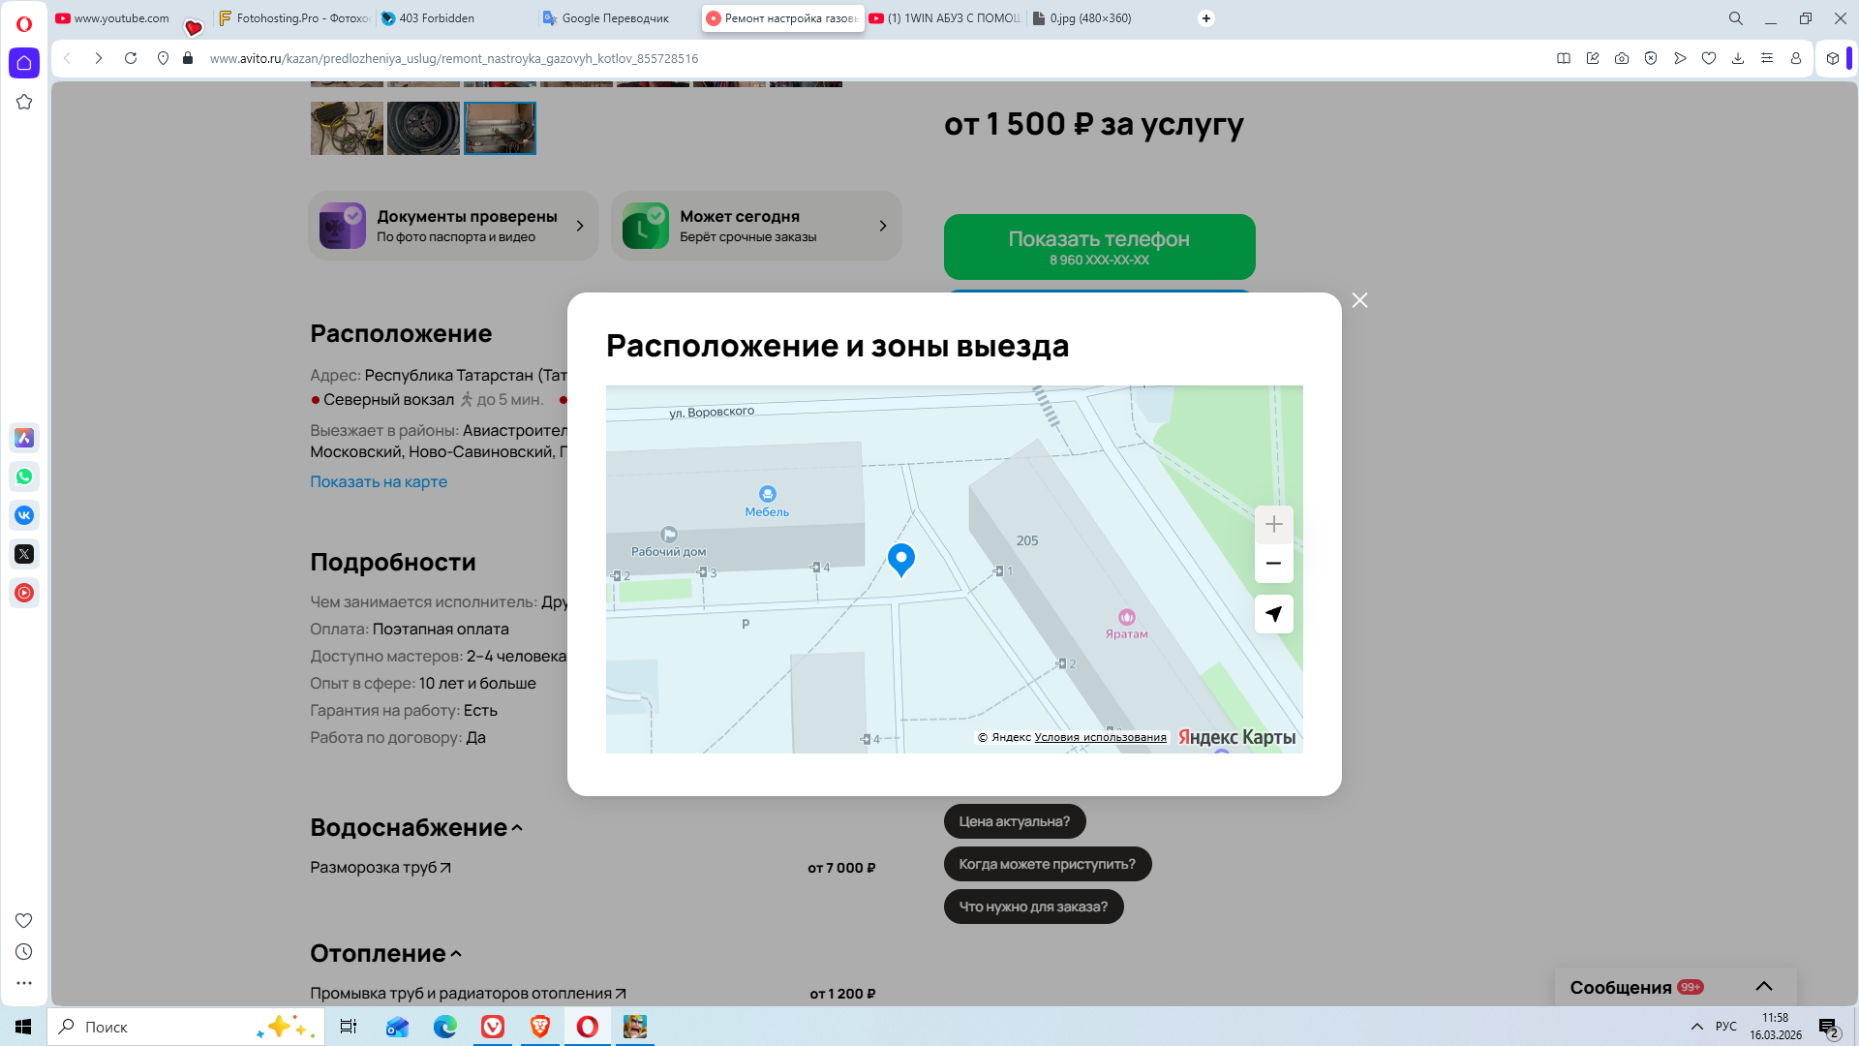
Task: Open Opera snapshot camera tool
Action: 1621,58
